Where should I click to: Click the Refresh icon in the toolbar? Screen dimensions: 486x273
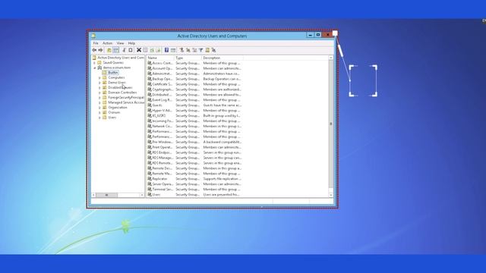pos(152,50)
